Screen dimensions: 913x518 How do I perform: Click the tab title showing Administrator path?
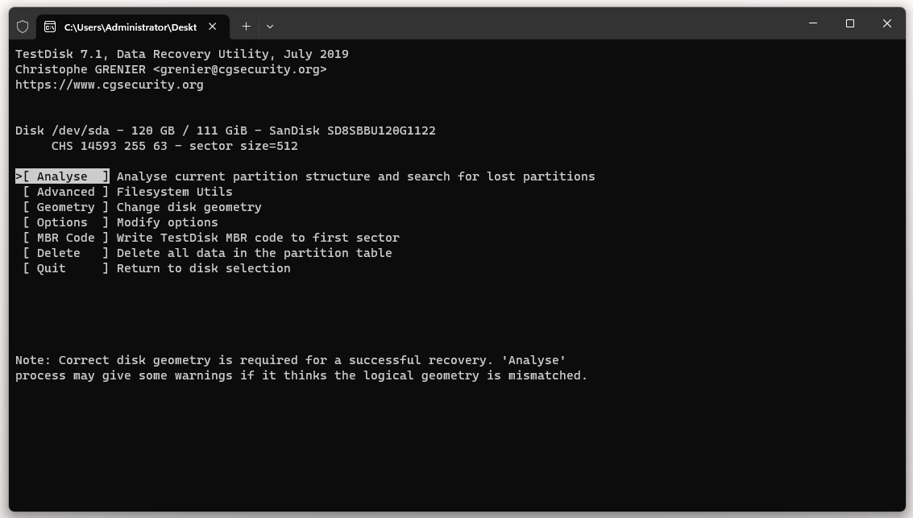pos(129,26)
